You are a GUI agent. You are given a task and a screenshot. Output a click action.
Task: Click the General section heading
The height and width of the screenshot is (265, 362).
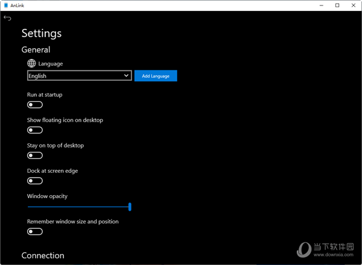click(36, 49)
